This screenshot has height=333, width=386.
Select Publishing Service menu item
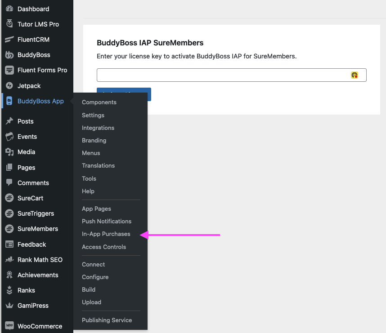coord(107,320)
